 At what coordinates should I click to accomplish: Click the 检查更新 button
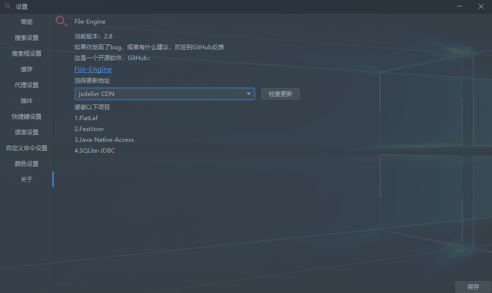(x=280, y=94)
